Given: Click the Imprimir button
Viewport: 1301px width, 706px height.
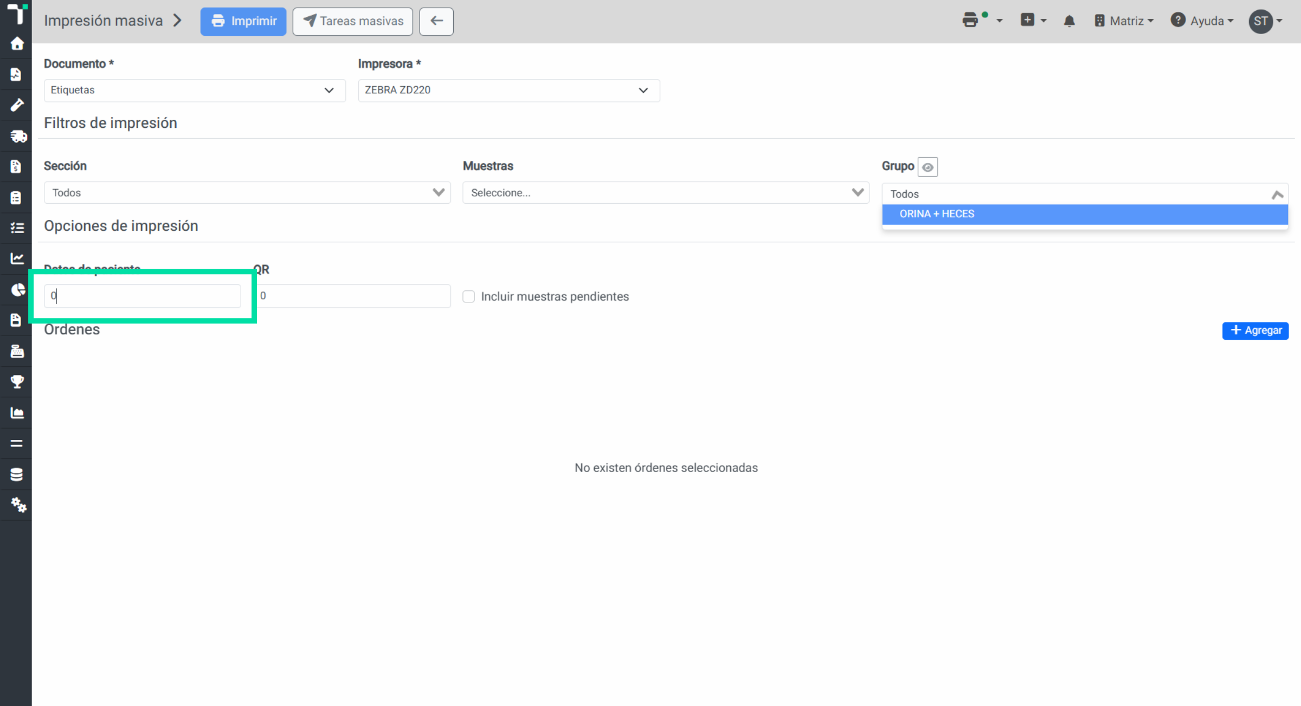Looking at the screenshot, I should [243, 22].
